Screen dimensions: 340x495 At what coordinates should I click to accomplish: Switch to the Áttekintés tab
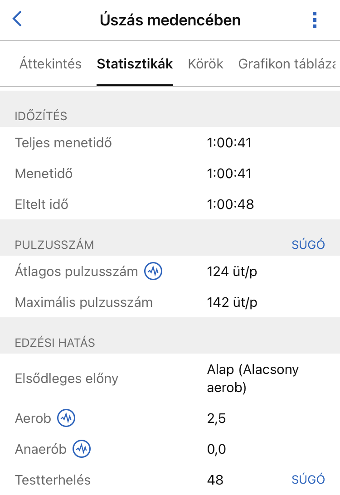tap(50, 64)
